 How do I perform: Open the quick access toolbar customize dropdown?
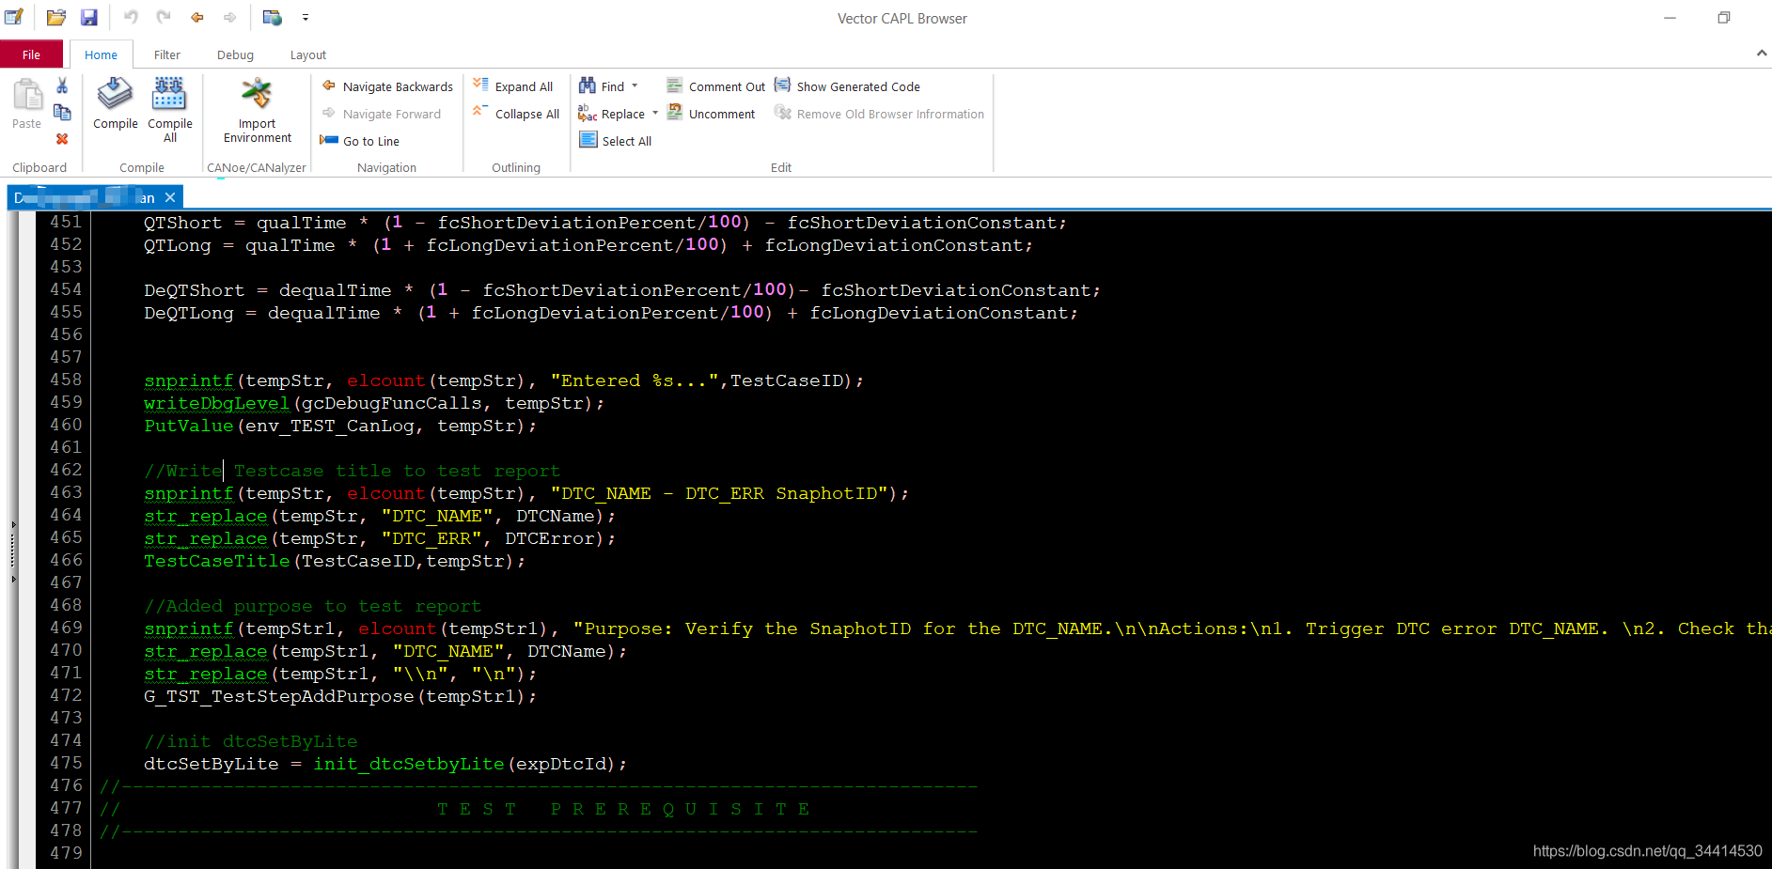[306, 18]
